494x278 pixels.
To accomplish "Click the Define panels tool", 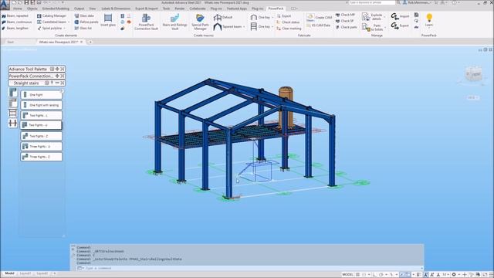I will pos(86,22).
